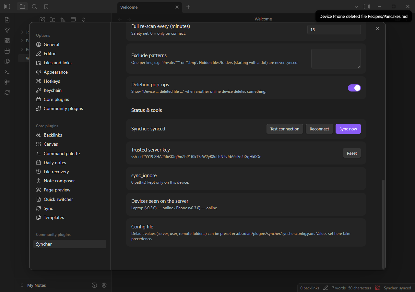Viewport: 415px width, 292px height.
Task: Open Canvas plugin settings
Action: (70, 144)
